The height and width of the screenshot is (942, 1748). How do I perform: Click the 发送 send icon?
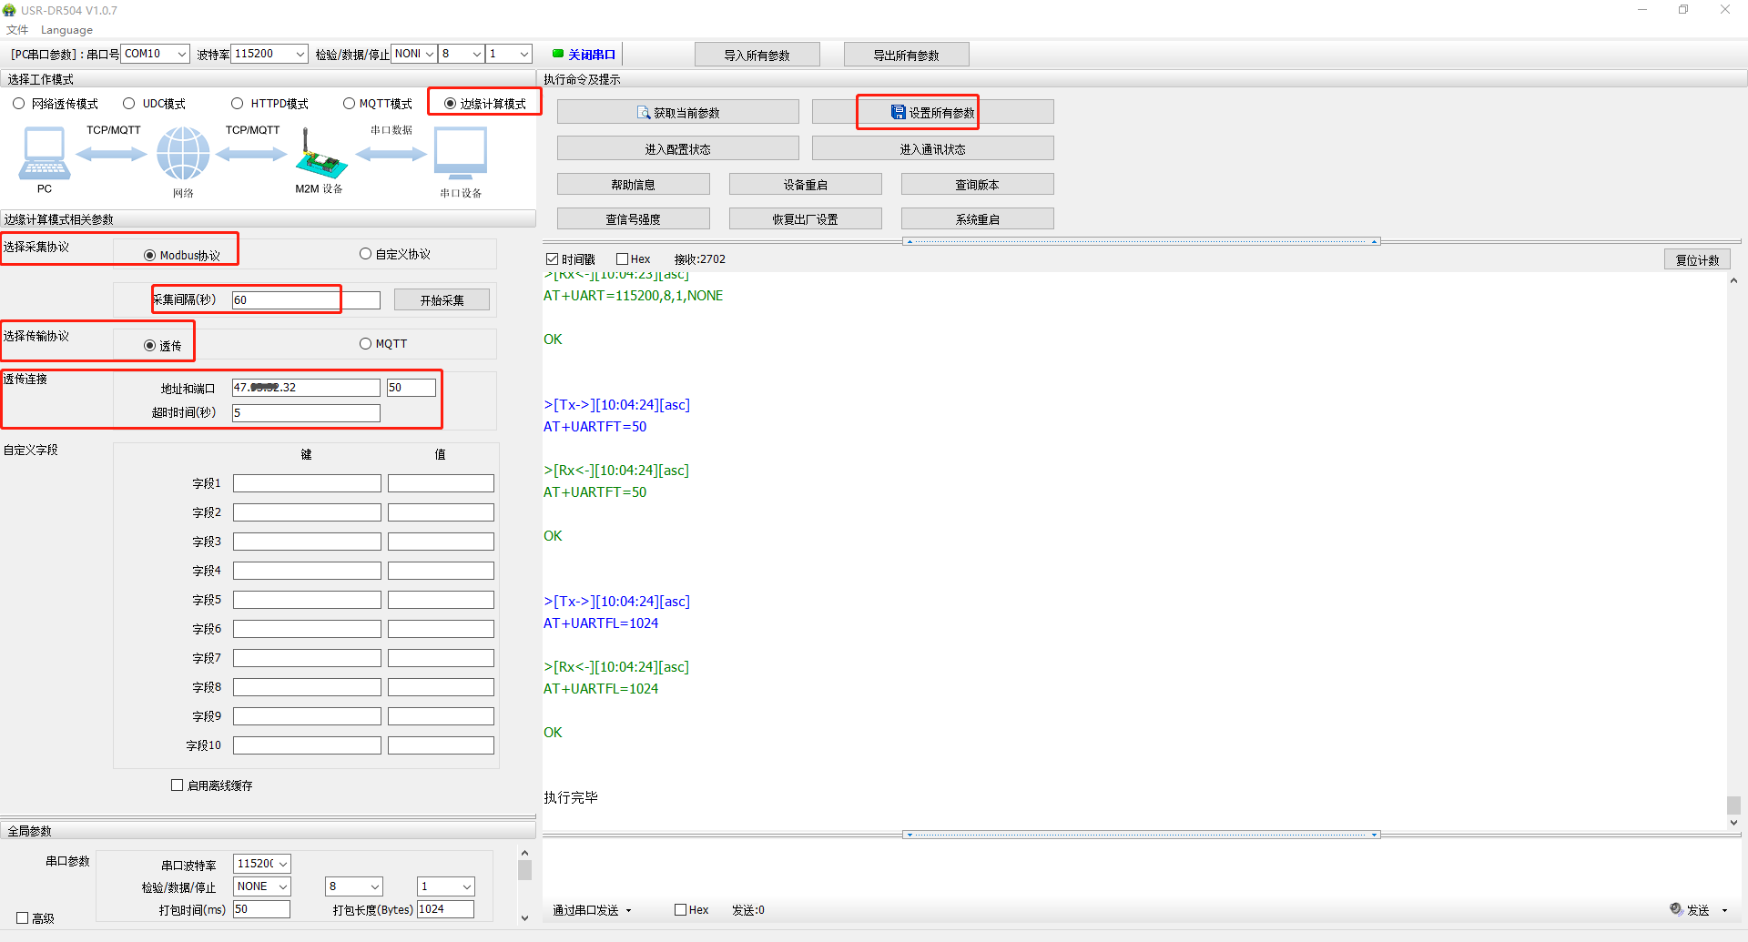coord(1676,909)
